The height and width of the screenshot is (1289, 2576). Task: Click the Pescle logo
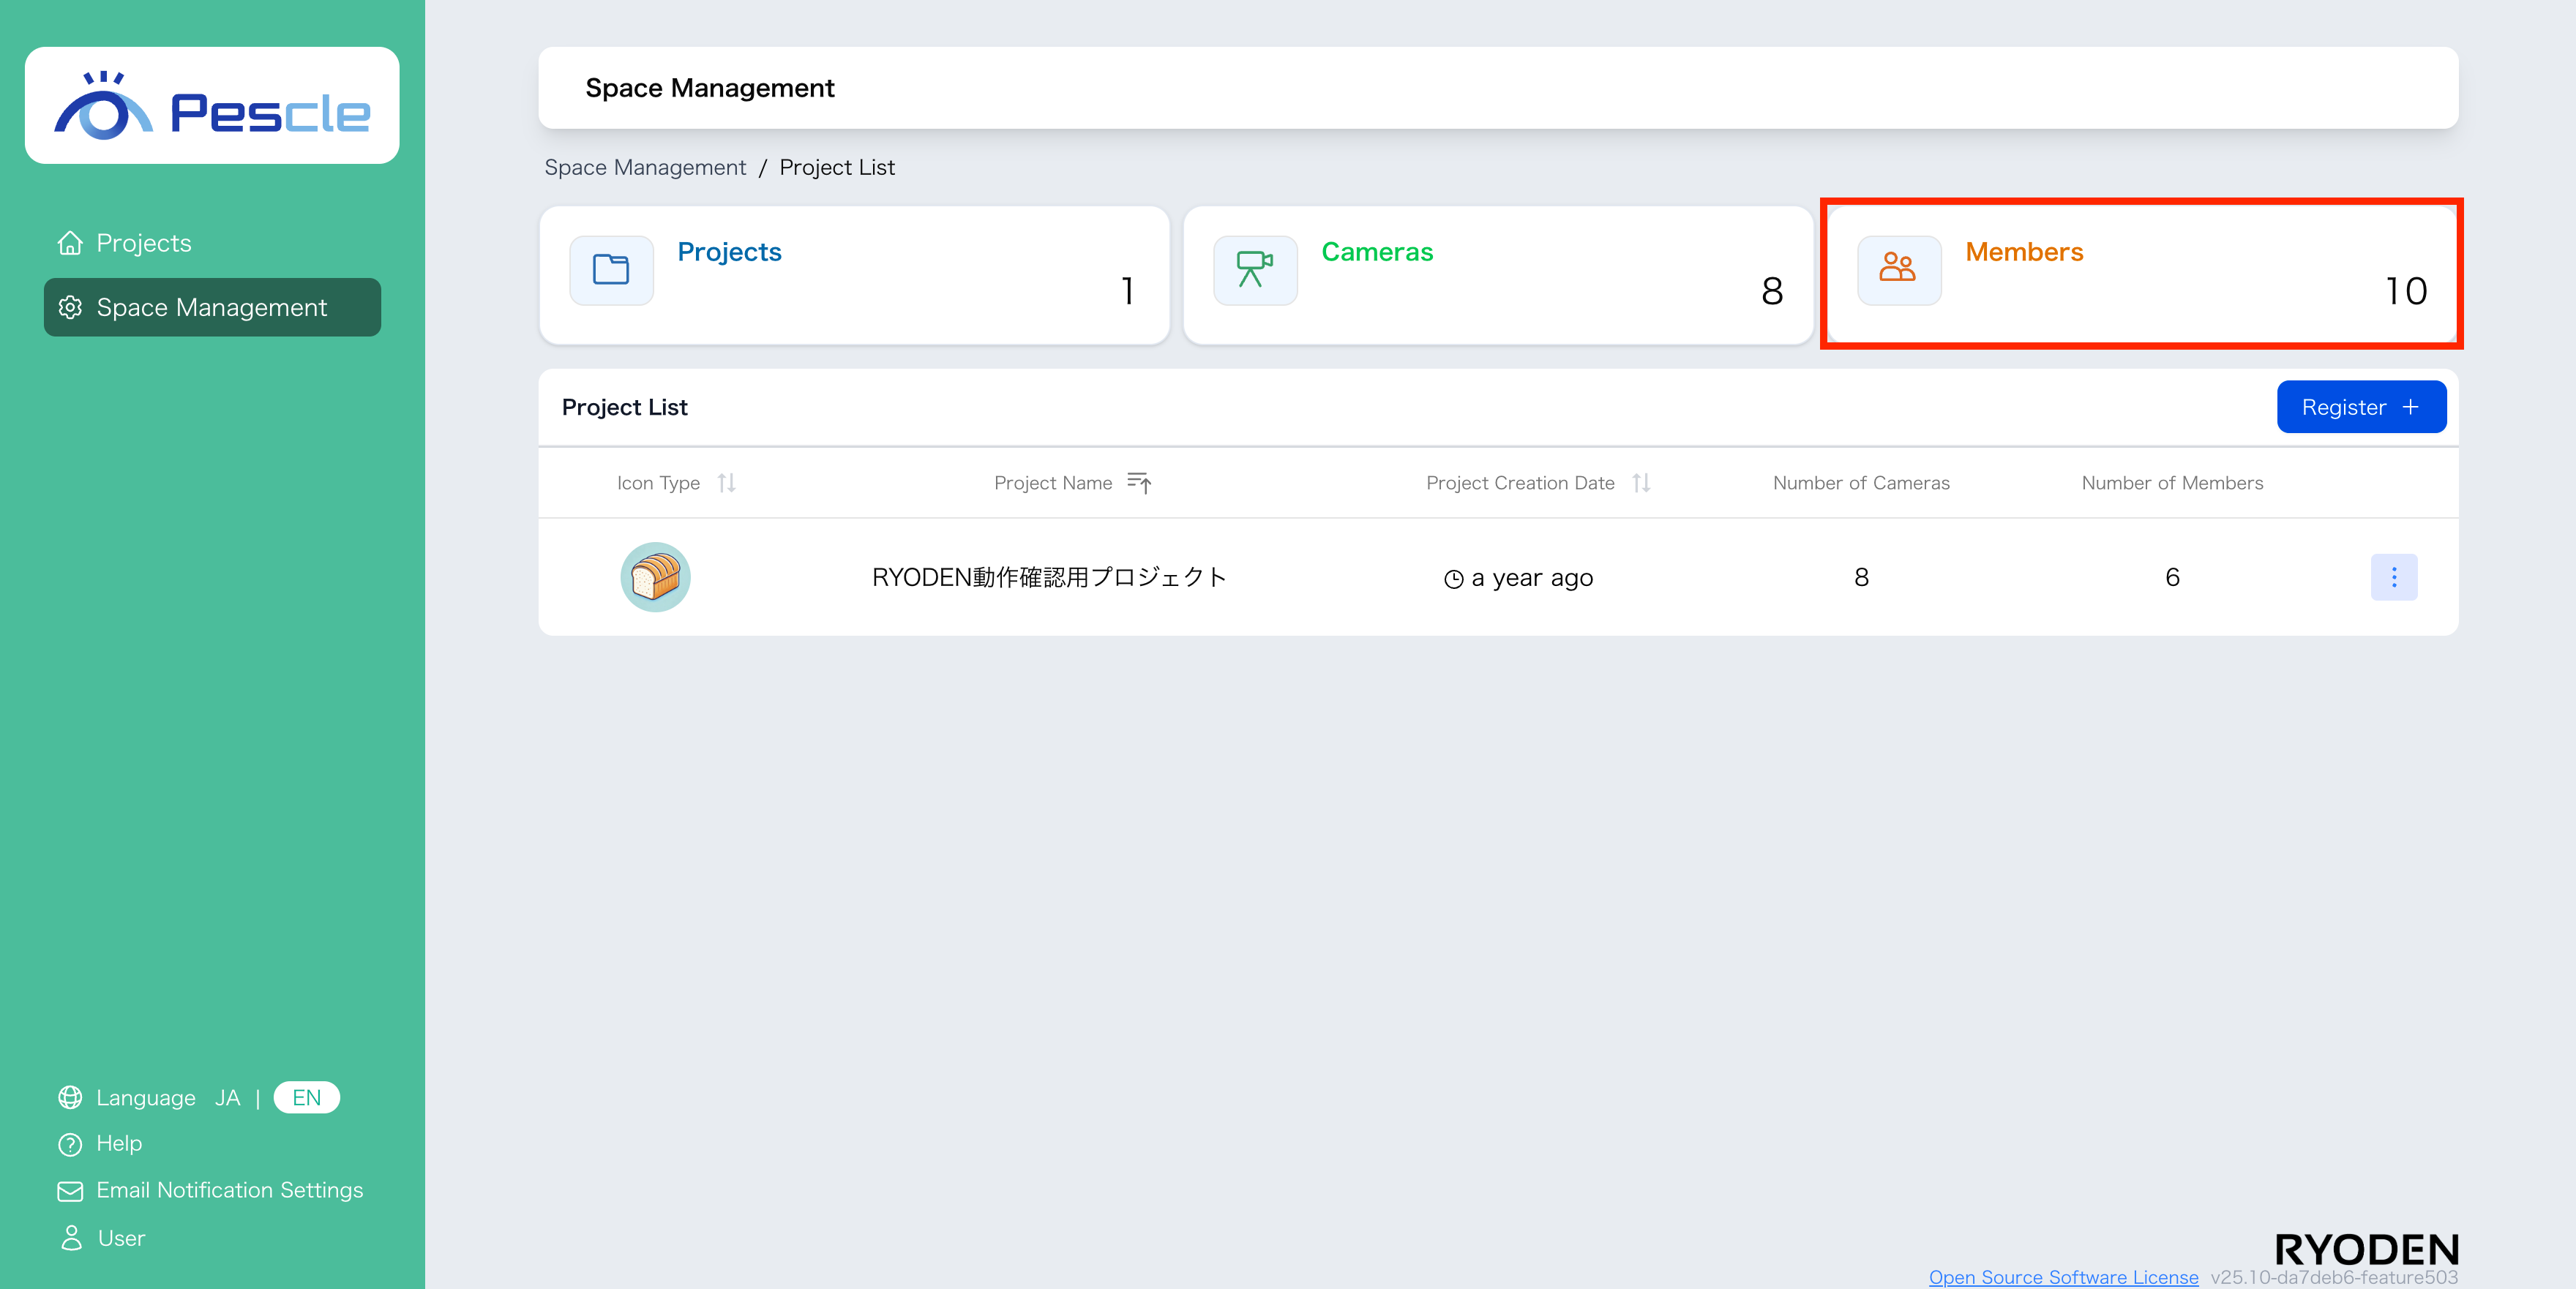click(212, 106)
